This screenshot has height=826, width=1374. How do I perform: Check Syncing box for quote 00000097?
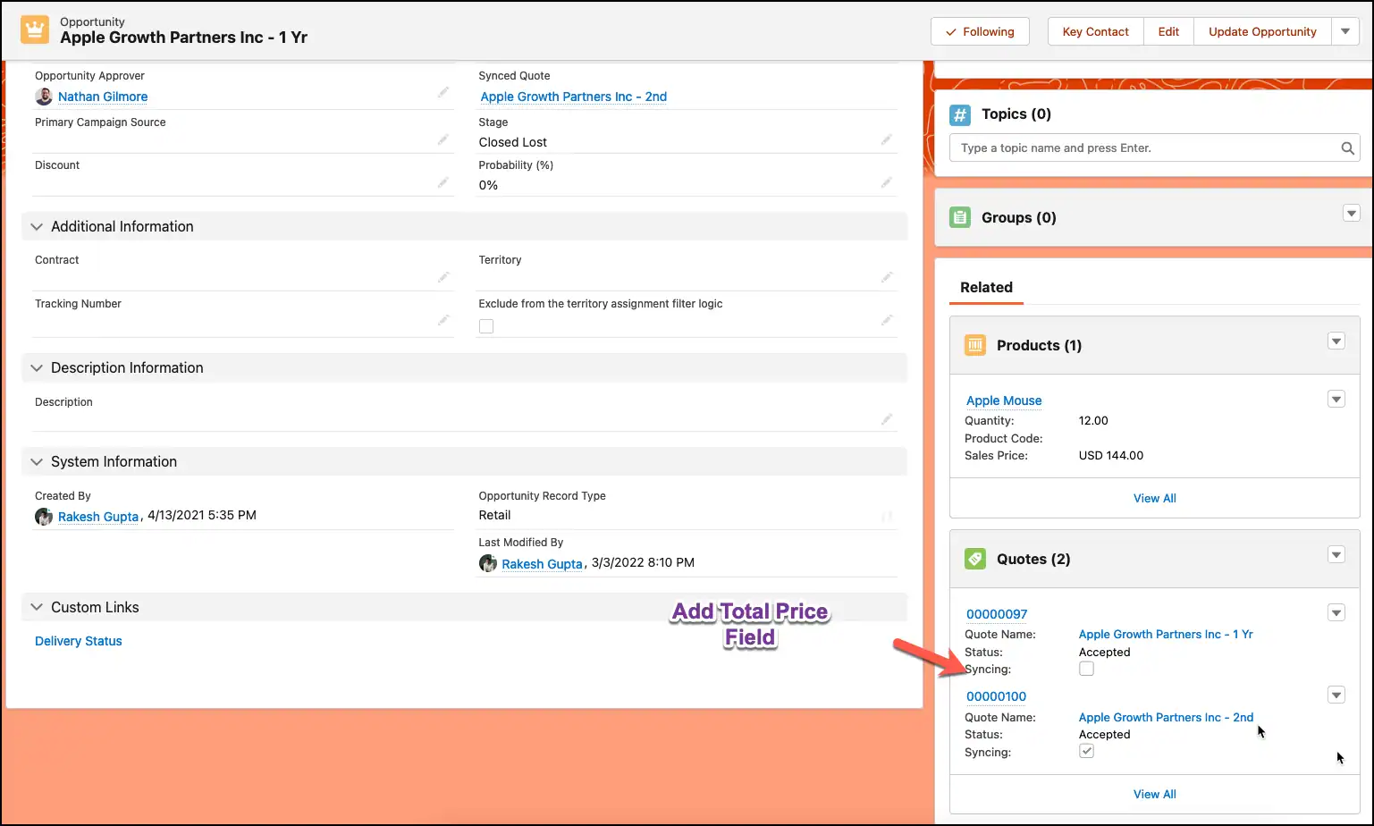pyautogui.click(x=1086, y=669)
